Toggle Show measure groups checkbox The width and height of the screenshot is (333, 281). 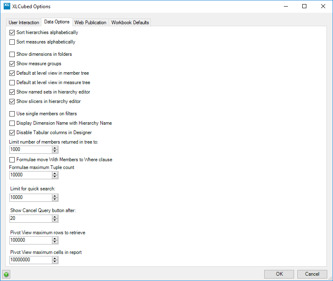[x=12, y=64]
